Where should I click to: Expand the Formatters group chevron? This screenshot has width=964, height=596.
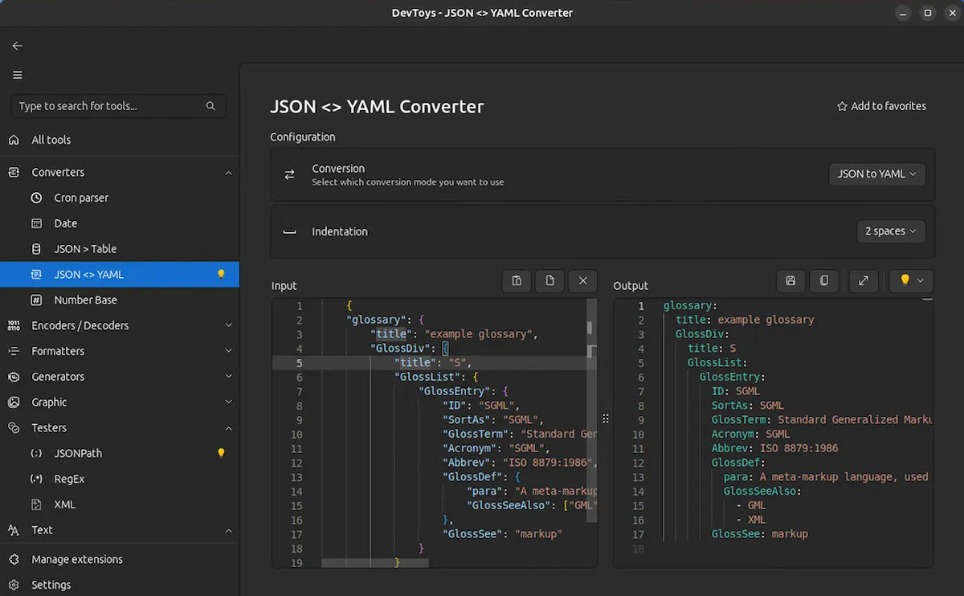[229, 351]
